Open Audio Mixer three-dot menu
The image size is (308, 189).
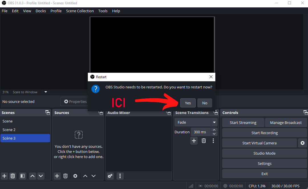click(x=120, y=176)
